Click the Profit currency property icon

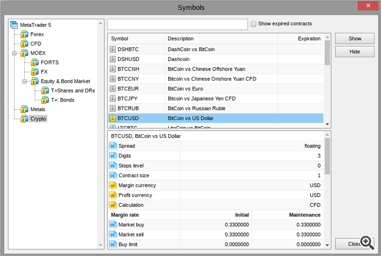pos(113,195)
